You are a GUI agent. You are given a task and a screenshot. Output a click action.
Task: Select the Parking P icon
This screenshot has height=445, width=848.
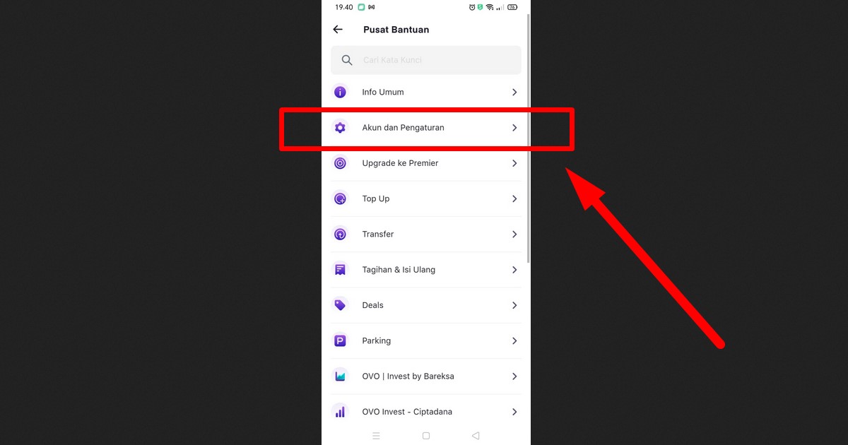tap(340, 340)
